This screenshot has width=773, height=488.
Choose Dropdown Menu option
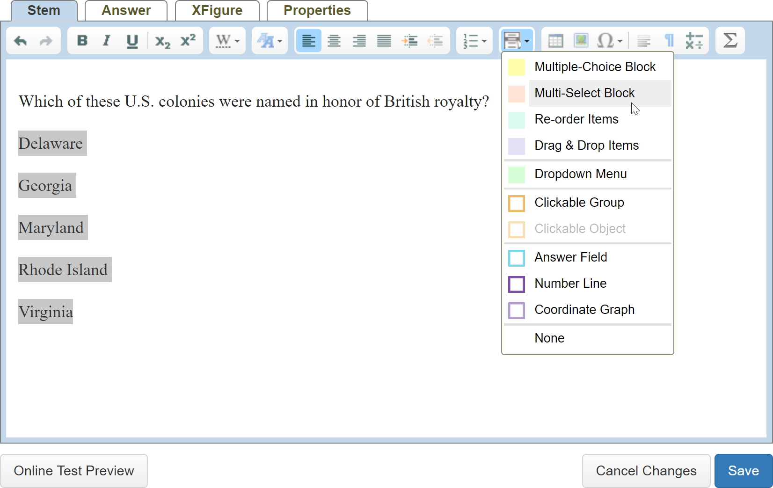click(x=588, y=174)
